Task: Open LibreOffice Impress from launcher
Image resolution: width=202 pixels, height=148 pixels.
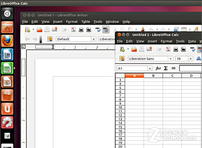Action: point(7,81)
